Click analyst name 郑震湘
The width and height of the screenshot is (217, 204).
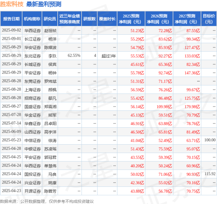pyautogui.click(x=50, y=107)
